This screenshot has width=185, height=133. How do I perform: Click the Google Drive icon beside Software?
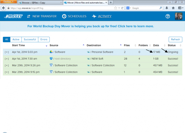51,52
